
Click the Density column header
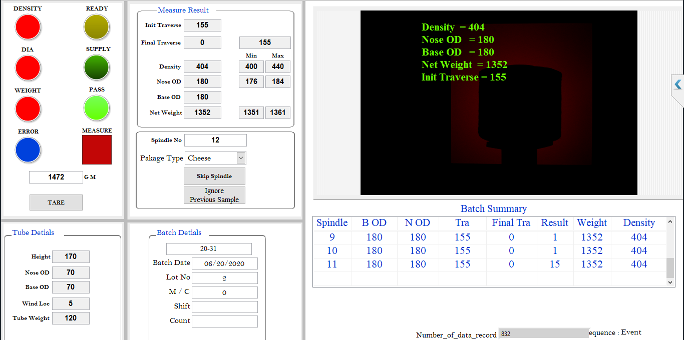[638, 223]
